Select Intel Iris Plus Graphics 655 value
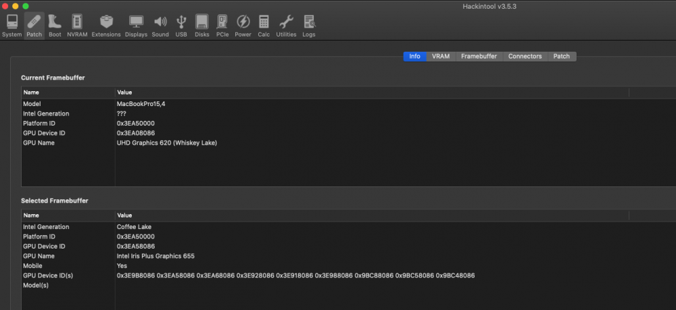 155,256
